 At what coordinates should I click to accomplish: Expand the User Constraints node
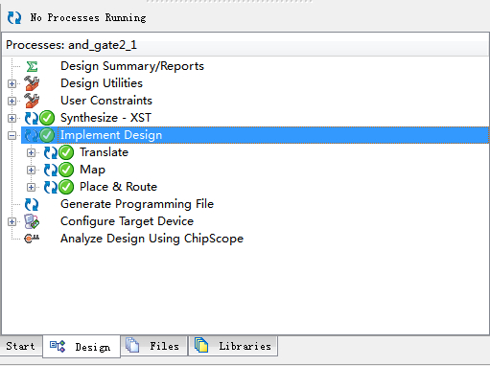pos(12,101)
